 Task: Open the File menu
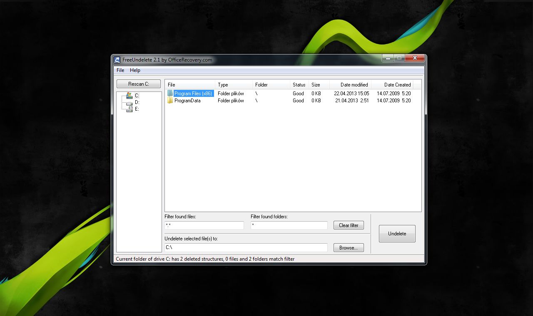(x=120, y=70)
